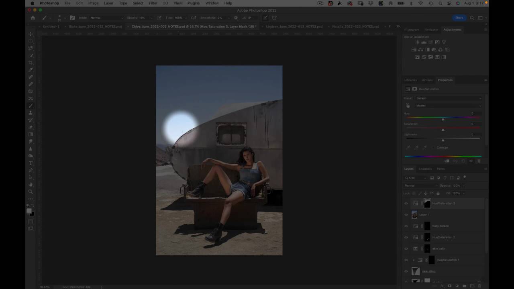Switch to the Channels tab
The width and height of the screenshot is (514, 289).
pos(425,169)
